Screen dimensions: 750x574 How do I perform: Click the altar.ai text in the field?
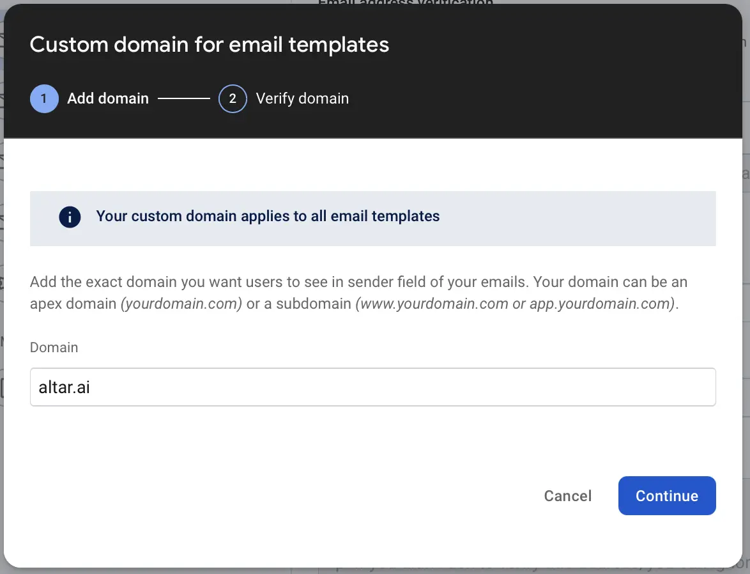[x=65, y=387]
